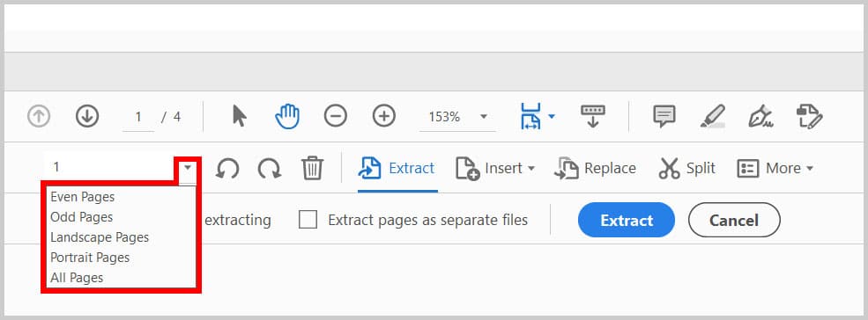Image resolution: width=868 pixels, height=320 pixels.
Task: Open the page range dropdown arrow
Action: coord(189,167)
